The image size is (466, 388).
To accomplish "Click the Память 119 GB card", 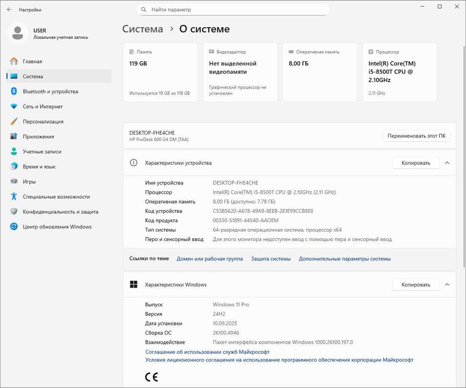I will [x=160, y=72].
